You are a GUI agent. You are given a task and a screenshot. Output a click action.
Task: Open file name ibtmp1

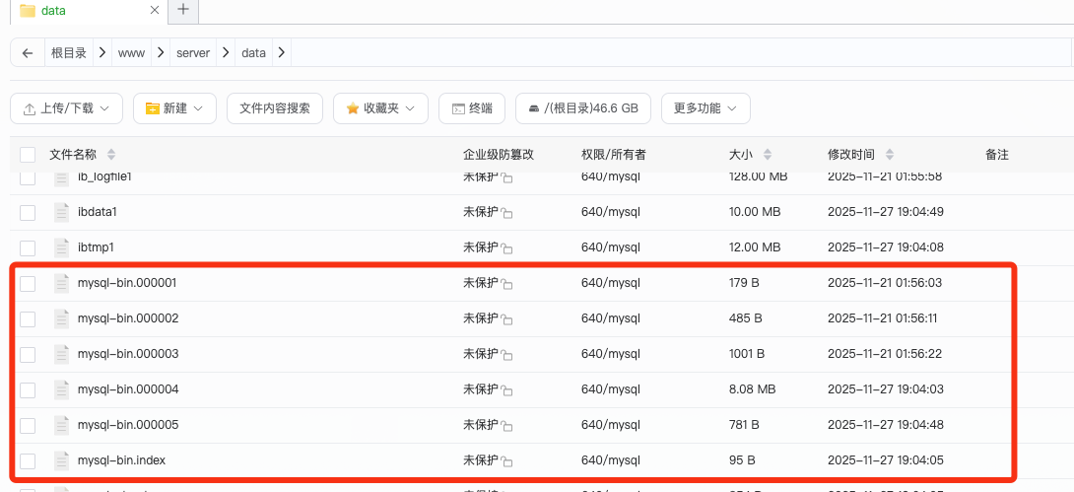96,246
